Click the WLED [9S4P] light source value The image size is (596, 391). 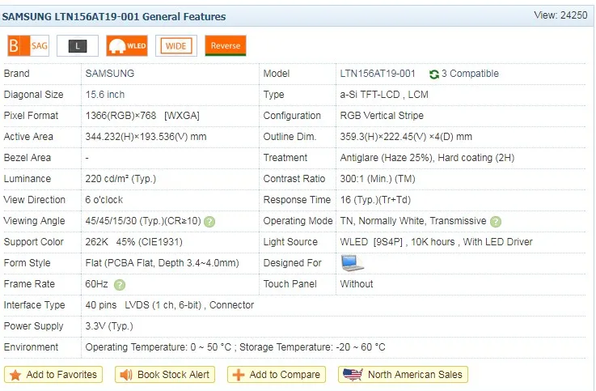coord(437,242)
